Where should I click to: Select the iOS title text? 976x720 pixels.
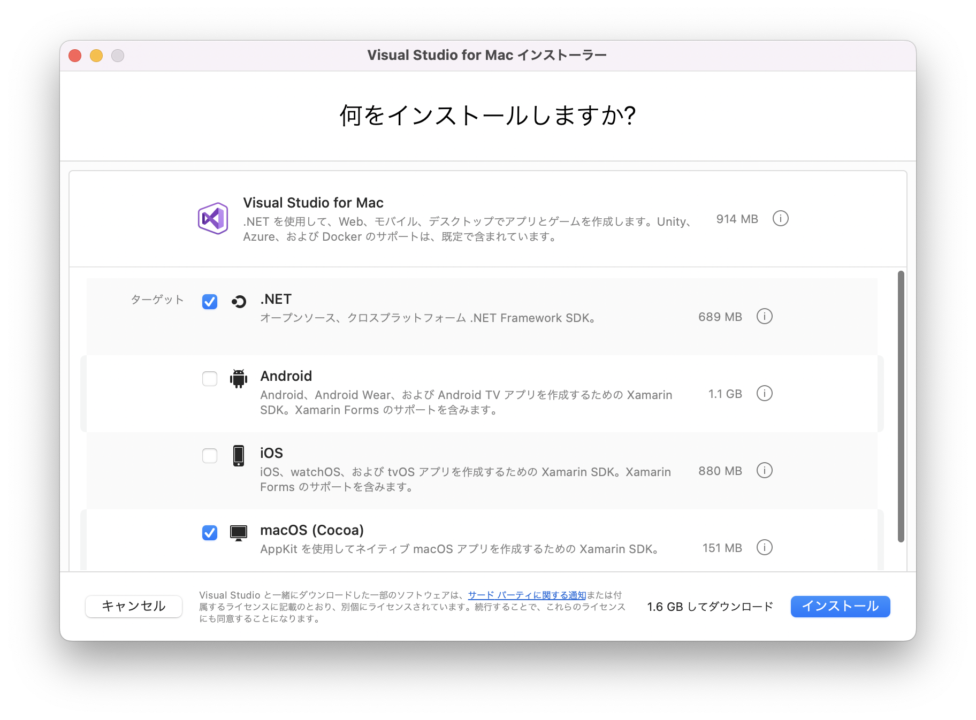pos(271,453)
